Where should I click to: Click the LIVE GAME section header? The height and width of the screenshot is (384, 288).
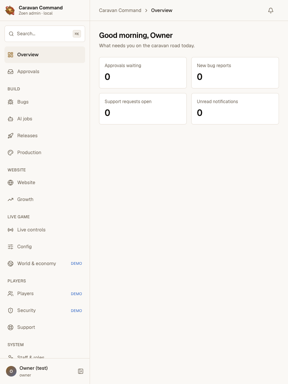(19, 217)
